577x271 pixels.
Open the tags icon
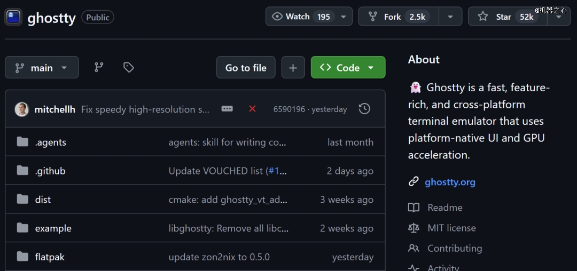128,67
